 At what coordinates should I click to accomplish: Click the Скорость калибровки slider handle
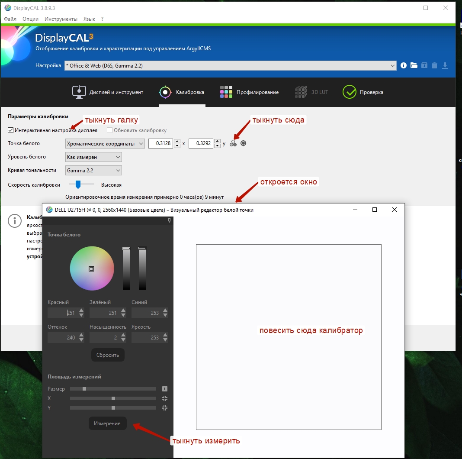pyautogui.click(x=78, y=184)
